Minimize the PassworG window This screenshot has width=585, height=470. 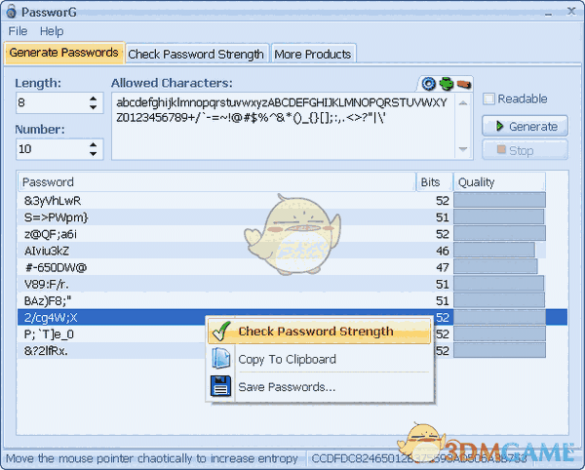tap(548, 14)
